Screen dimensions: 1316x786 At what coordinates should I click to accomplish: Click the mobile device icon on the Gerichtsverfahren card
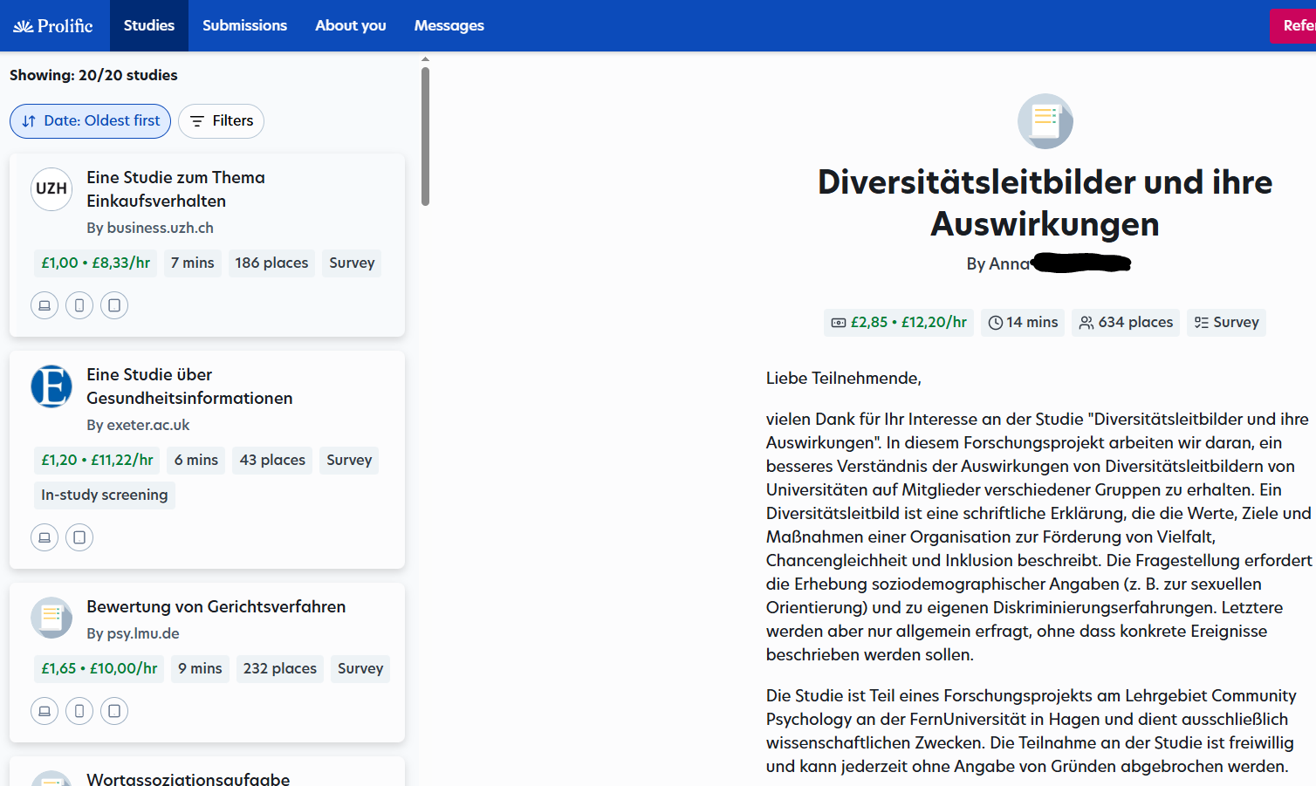pyautogui.click(x=79, y=711)
